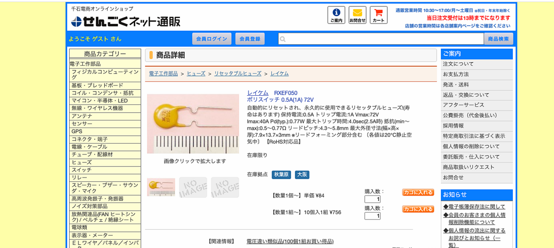The image size is (554, 248).
Task: Select the first small product thumbnail
Action: pos(161,187)
